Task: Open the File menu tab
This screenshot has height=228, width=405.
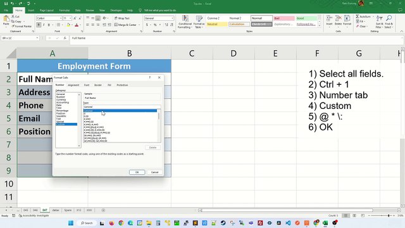Action: point(6,10)
